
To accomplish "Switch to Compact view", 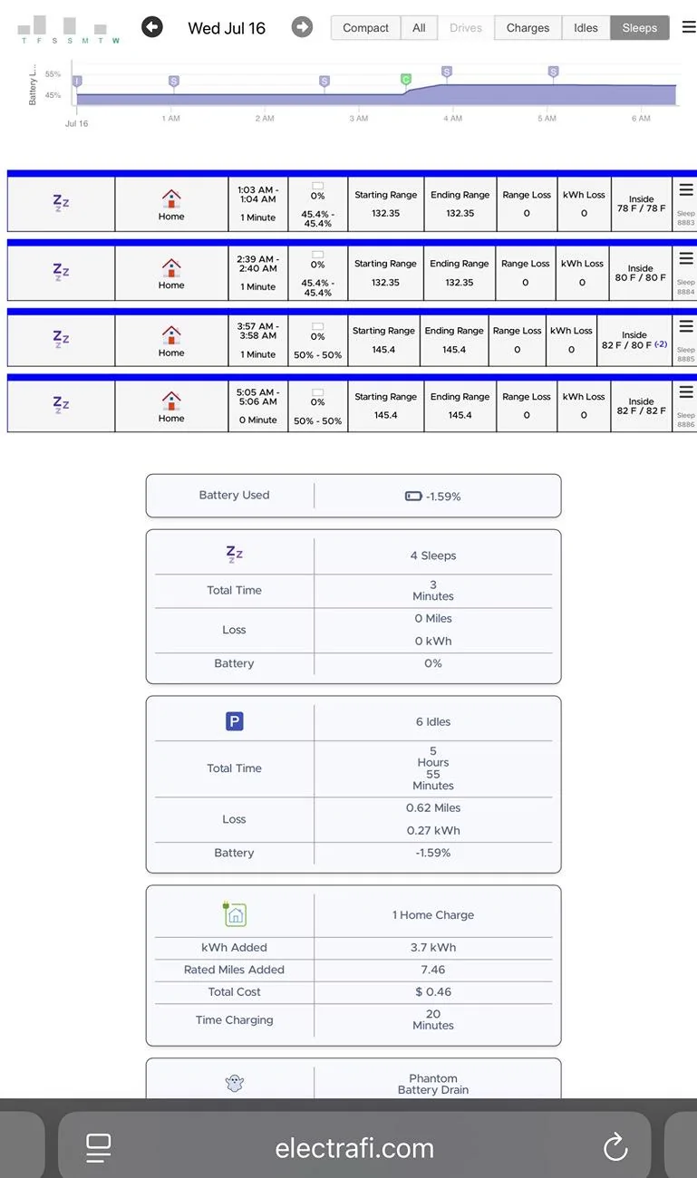I will [365, 28].
